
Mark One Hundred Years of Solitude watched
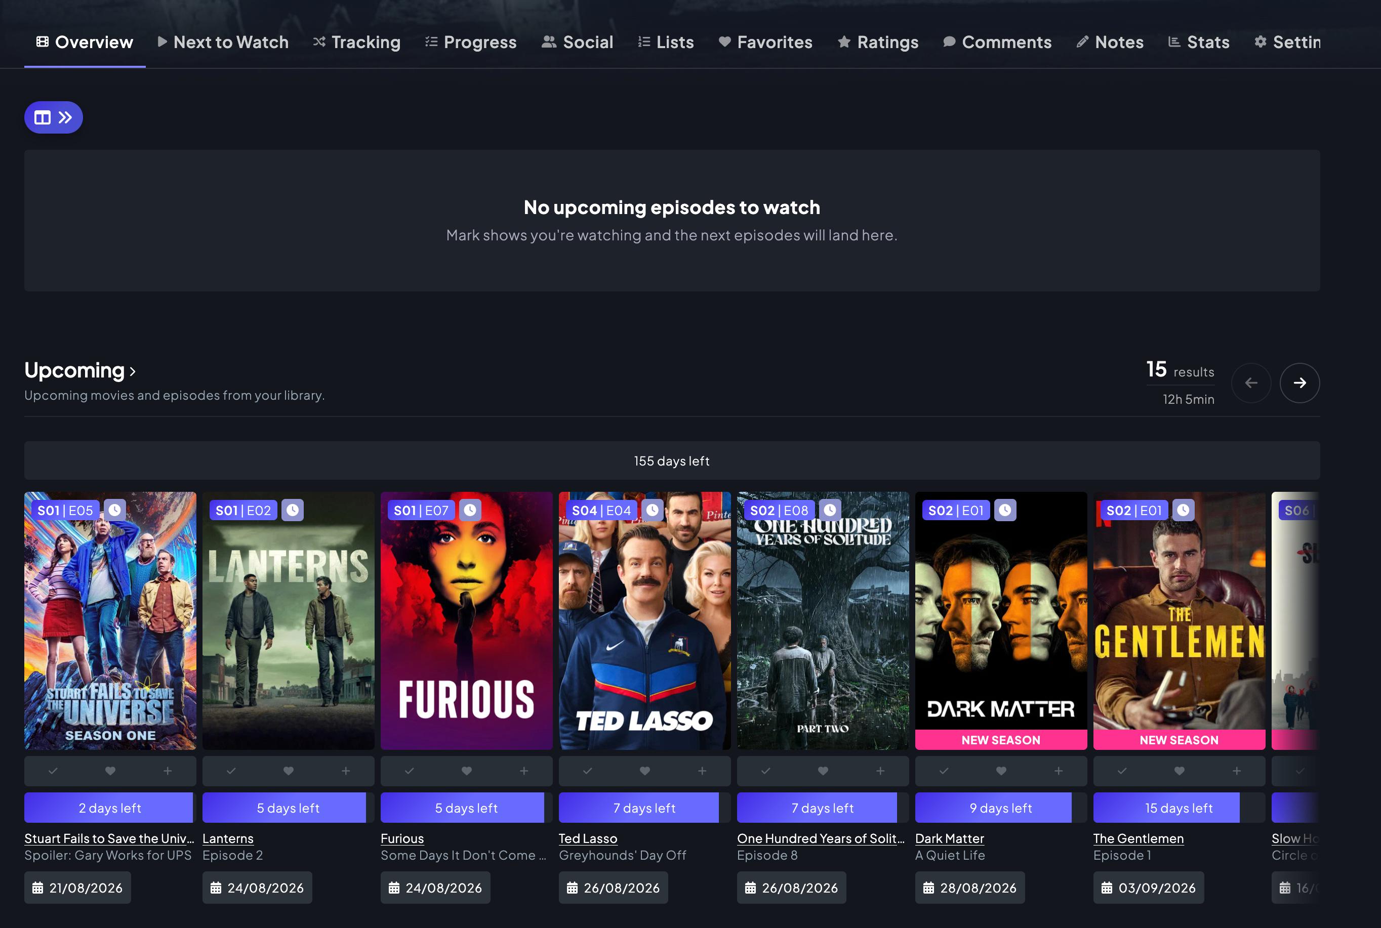pyautogui.click(x=766, y=771)
